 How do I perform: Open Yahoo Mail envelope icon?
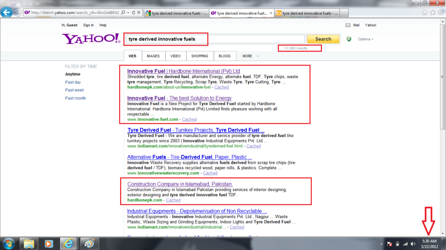pyautogui.click(x=348, y=25)
